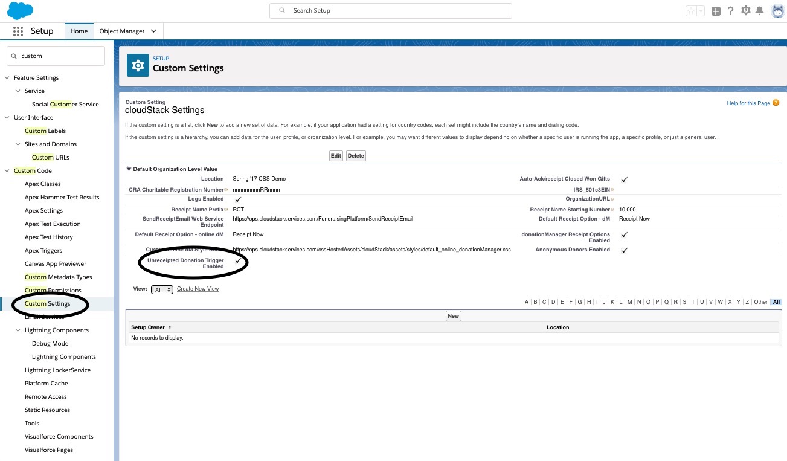Collapse the Lightning Components tree node

[18, 330]
